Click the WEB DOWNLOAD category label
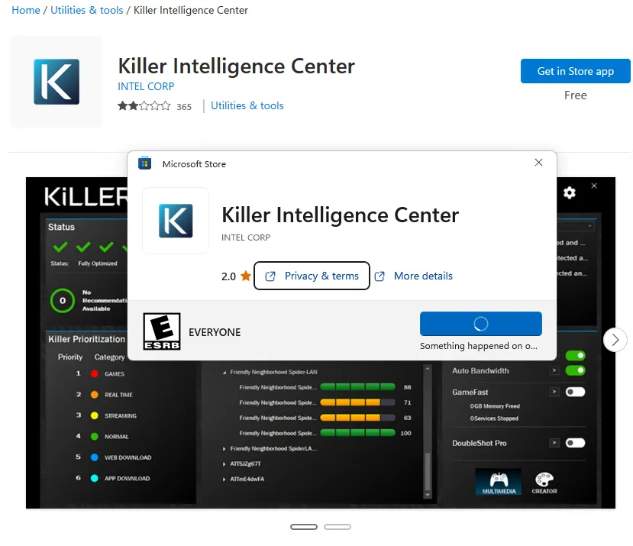633x546 pixels. click(x=128, y=457)
